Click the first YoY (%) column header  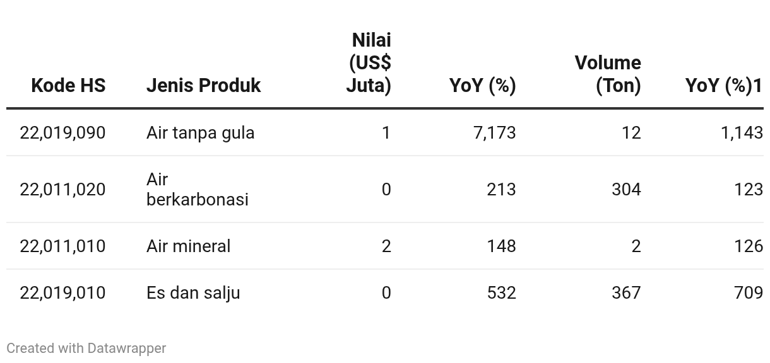tap(482, 85)
